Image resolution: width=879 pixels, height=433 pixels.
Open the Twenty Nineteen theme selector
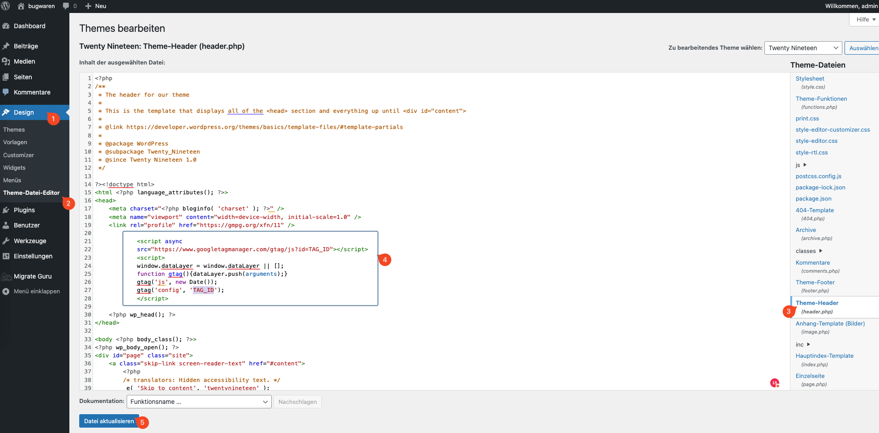[x=803, y=47]
